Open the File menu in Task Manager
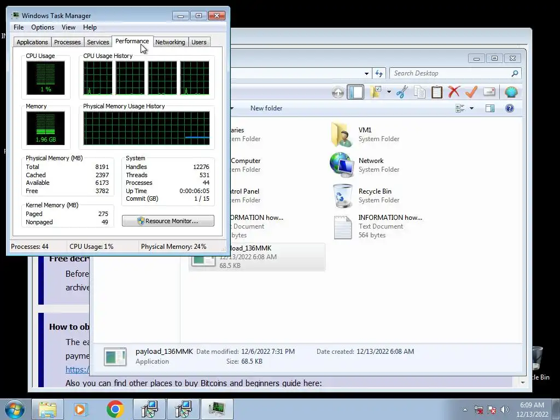The width and height of the screenshot is (560, 420). 19,27
